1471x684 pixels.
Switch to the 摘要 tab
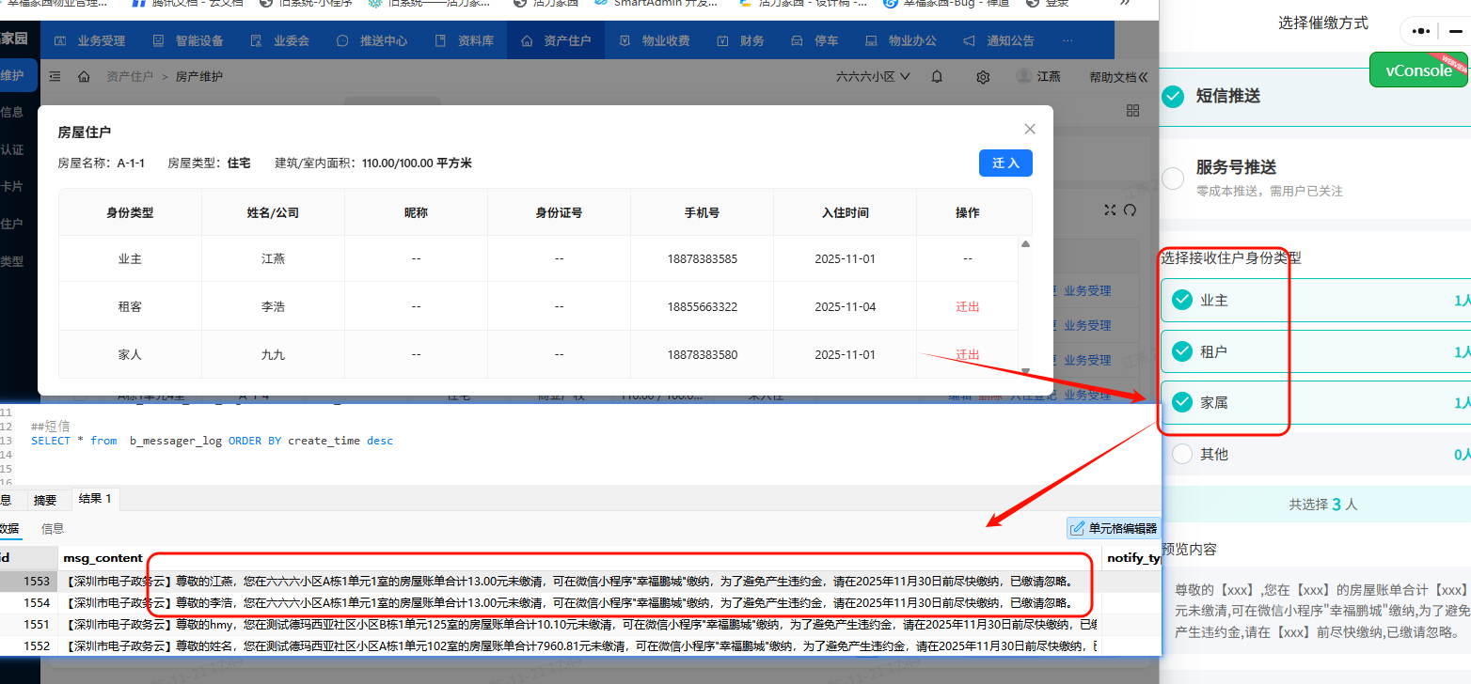[45, 500]
